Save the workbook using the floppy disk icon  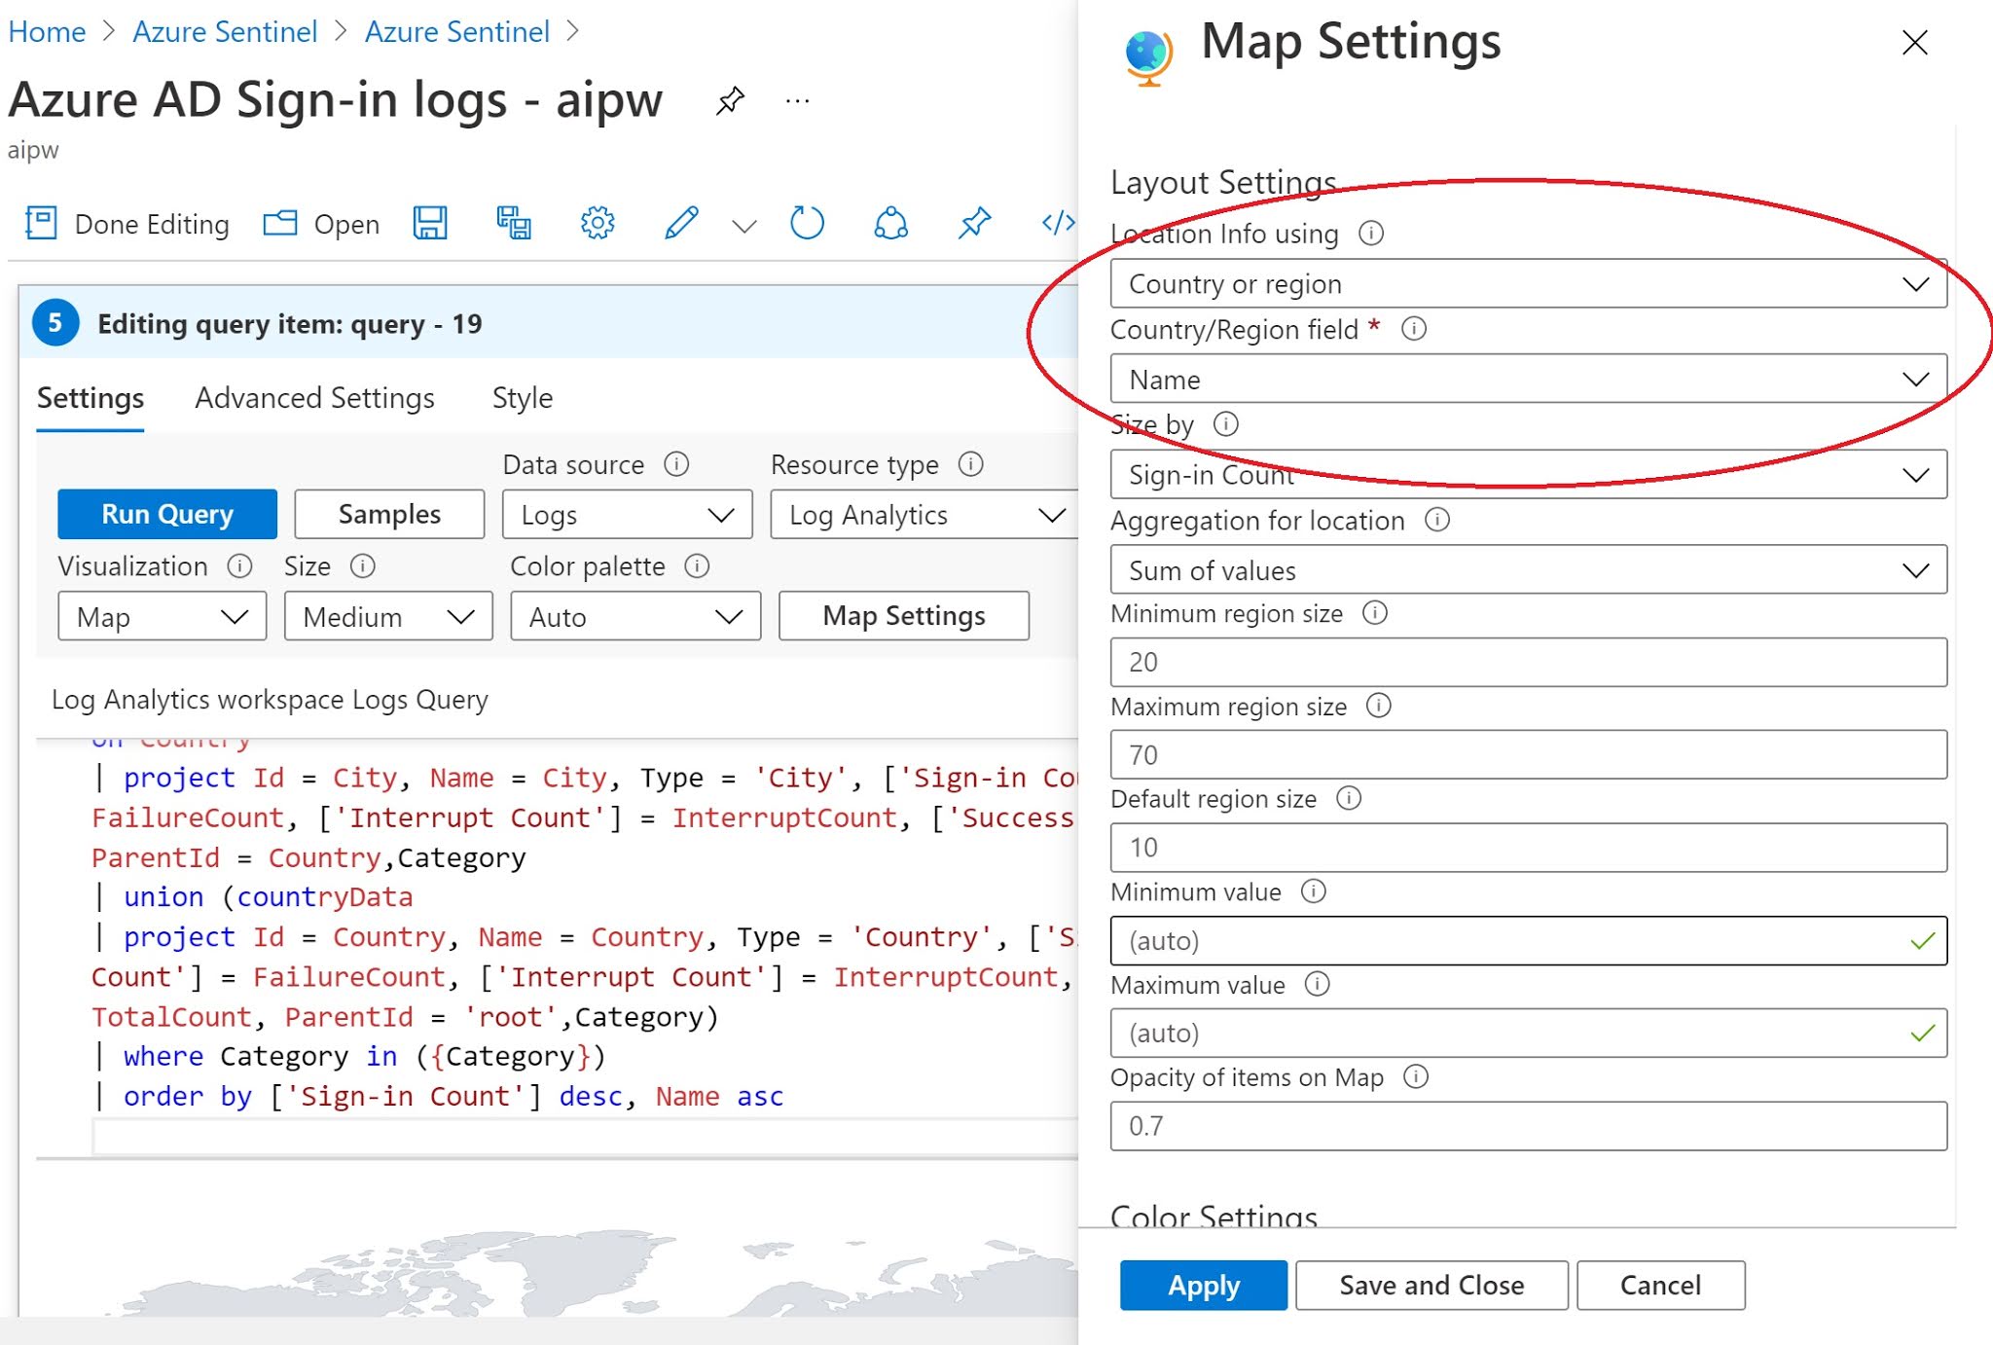coord(431,223)
